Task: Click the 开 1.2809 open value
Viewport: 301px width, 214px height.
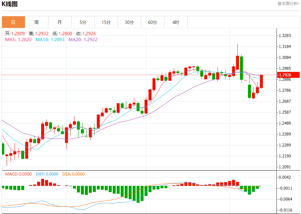Action: pos(15,34)
